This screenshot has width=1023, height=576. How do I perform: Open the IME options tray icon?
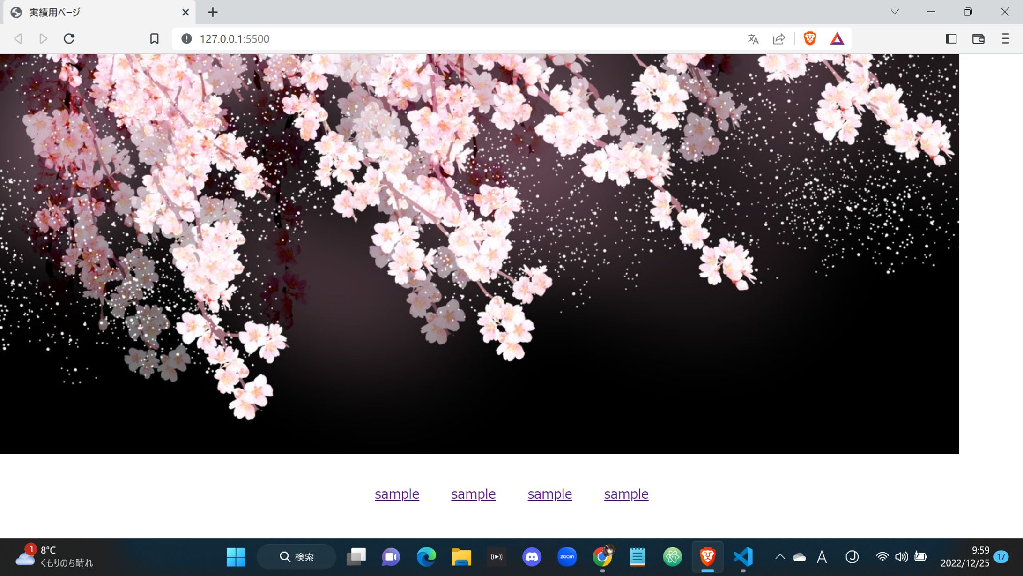click(852, 557)
